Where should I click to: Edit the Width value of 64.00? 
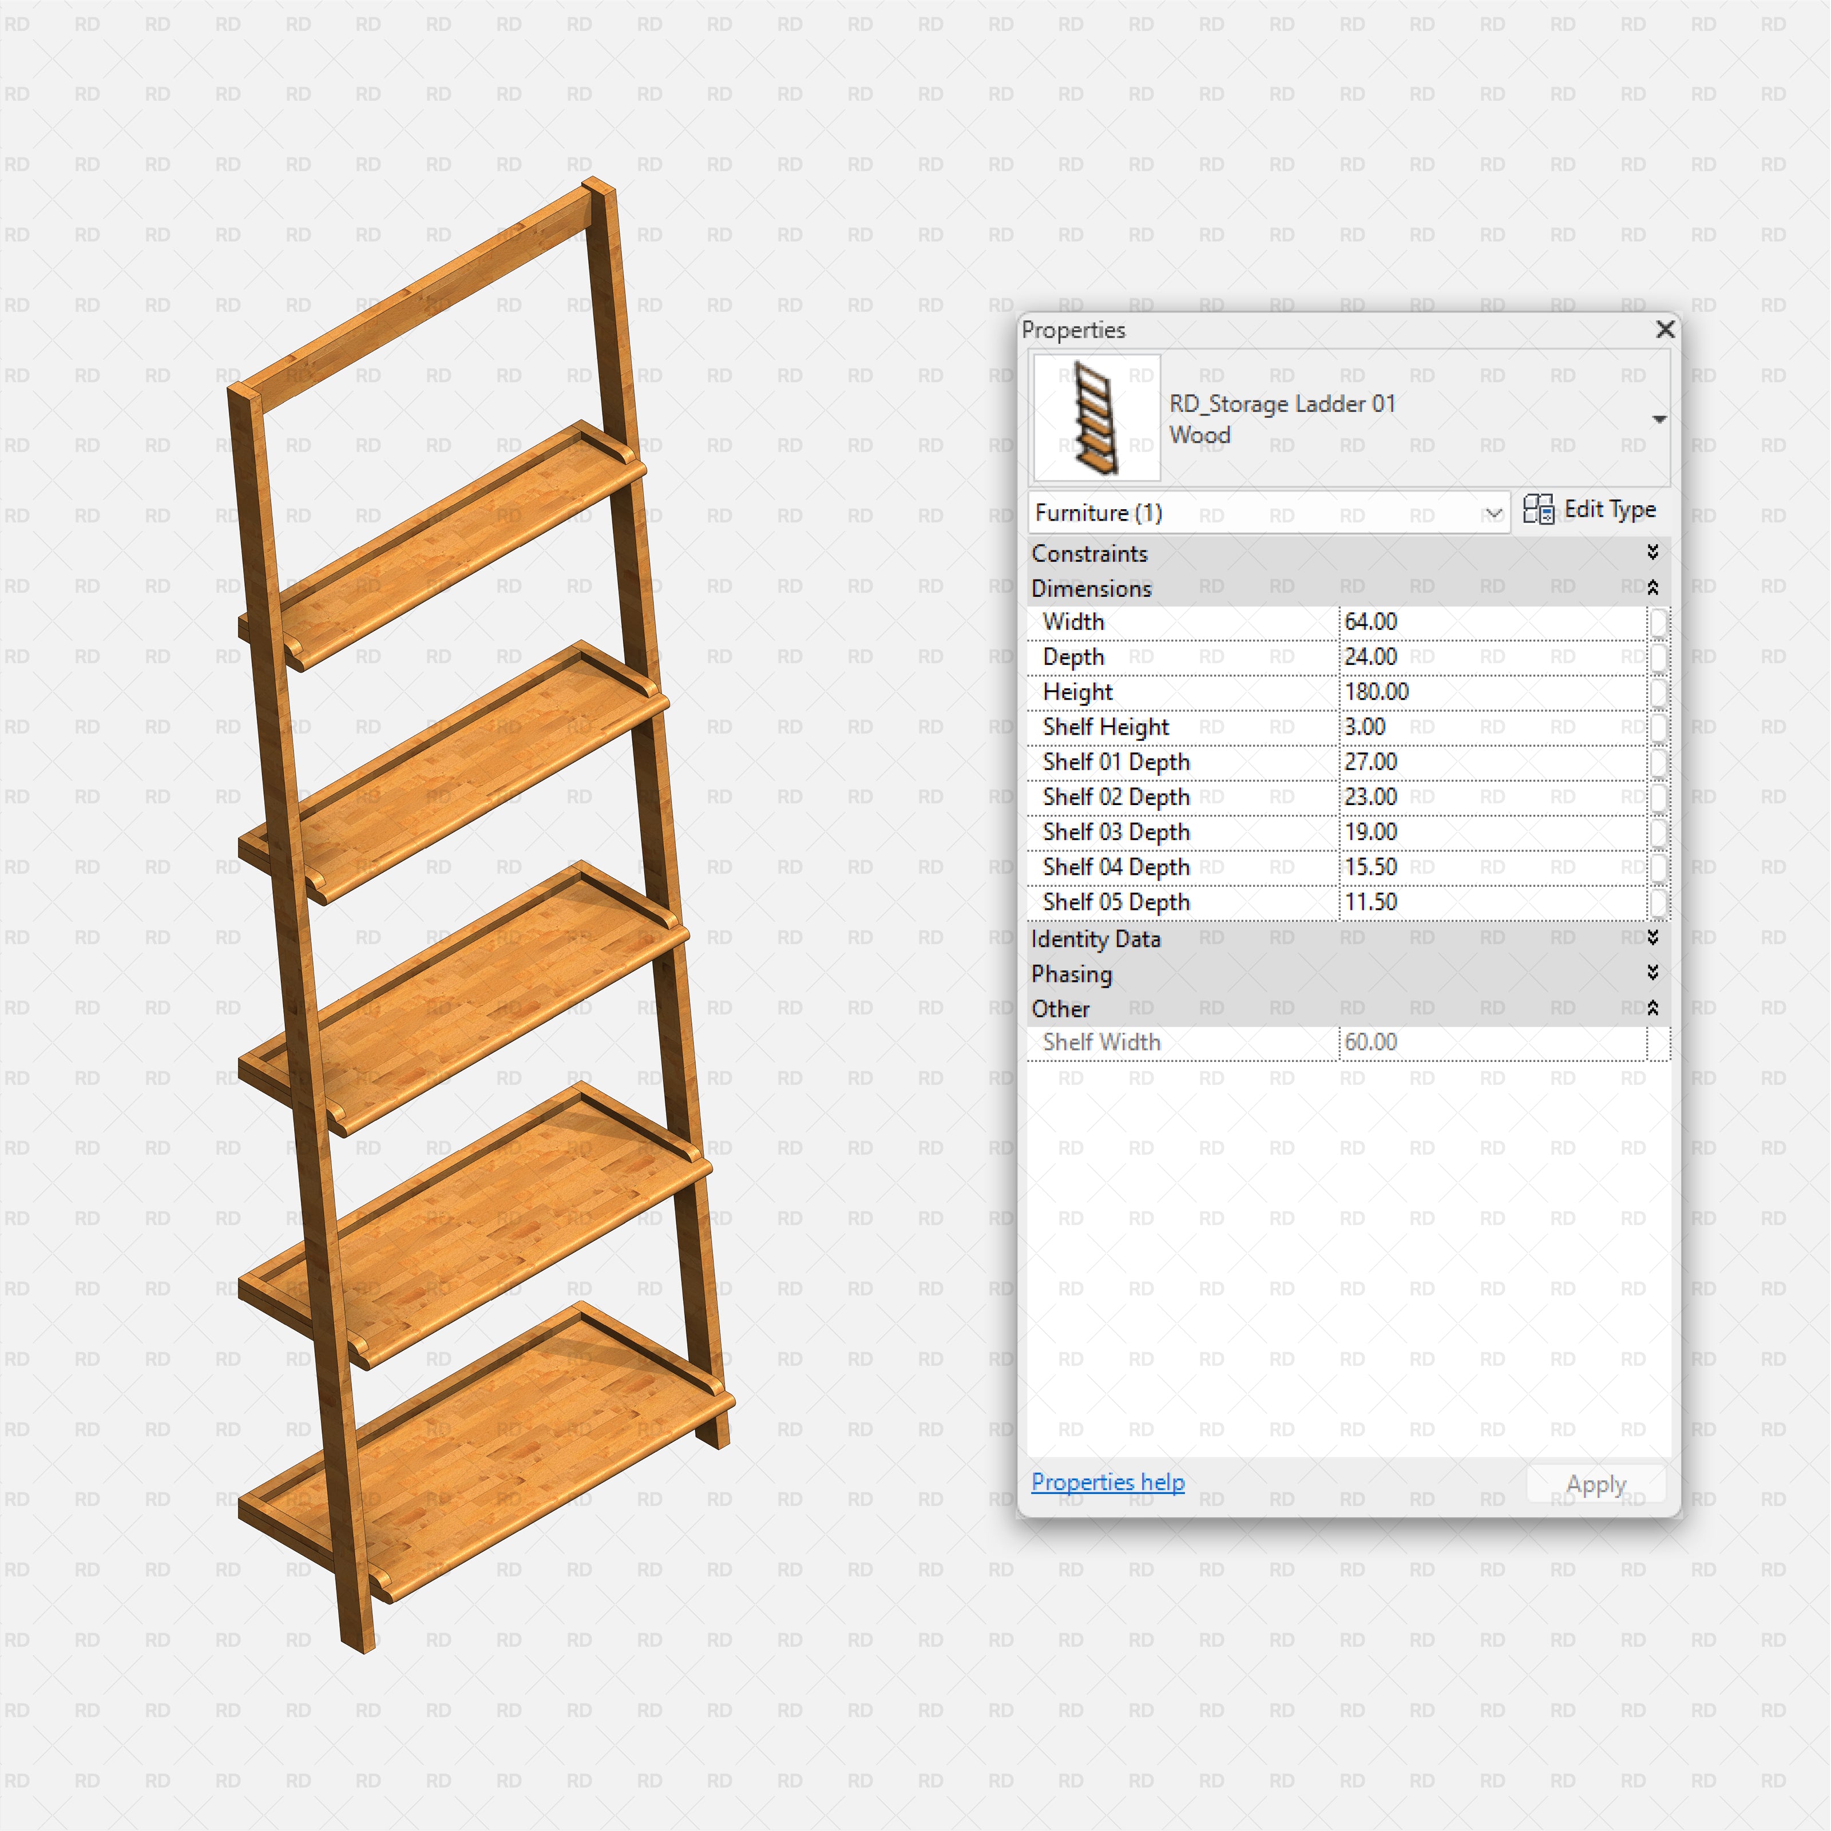[1469, 622]
